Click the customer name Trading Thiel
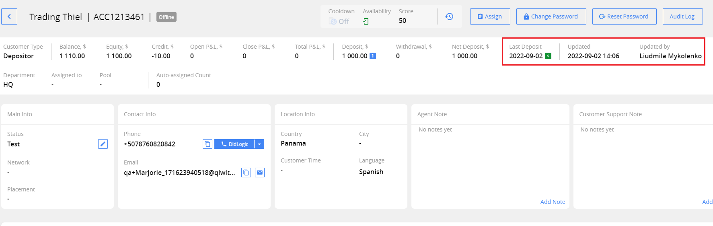713x226 pixels. click(55, 17)
